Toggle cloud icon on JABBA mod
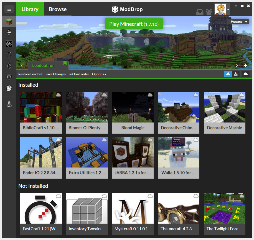 pyautogui.click(x=150, y=140)
